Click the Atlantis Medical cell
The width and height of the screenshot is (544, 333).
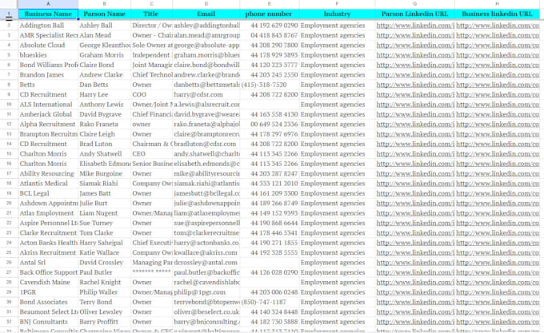(x=48, y=184)
